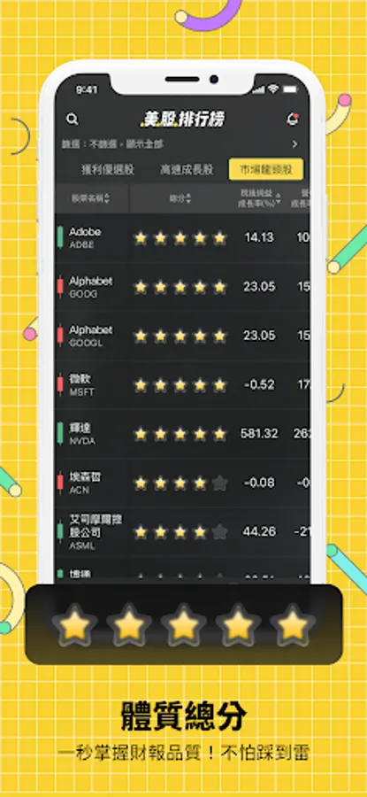Switch to the 高速成長股 tab
Viewport: 367px width, 797px height.
pyautogui.click(x=187, y=170)
